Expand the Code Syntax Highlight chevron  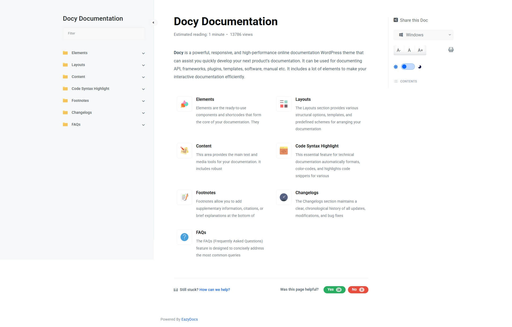[x=143, y=89]
